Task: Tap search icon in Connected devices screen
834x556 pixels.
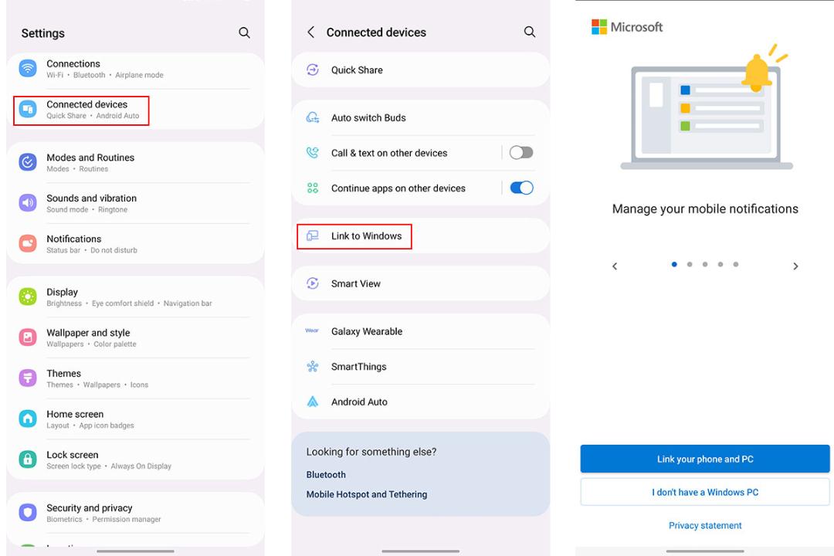Action: pos(529,32)
